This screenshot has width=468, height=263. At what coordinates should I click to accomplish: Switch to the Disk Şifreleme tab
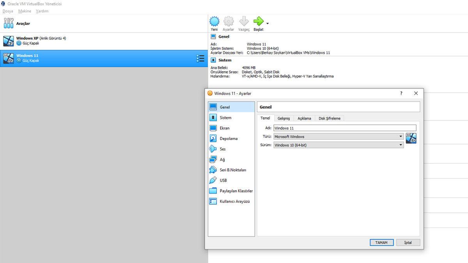point(330,118)
